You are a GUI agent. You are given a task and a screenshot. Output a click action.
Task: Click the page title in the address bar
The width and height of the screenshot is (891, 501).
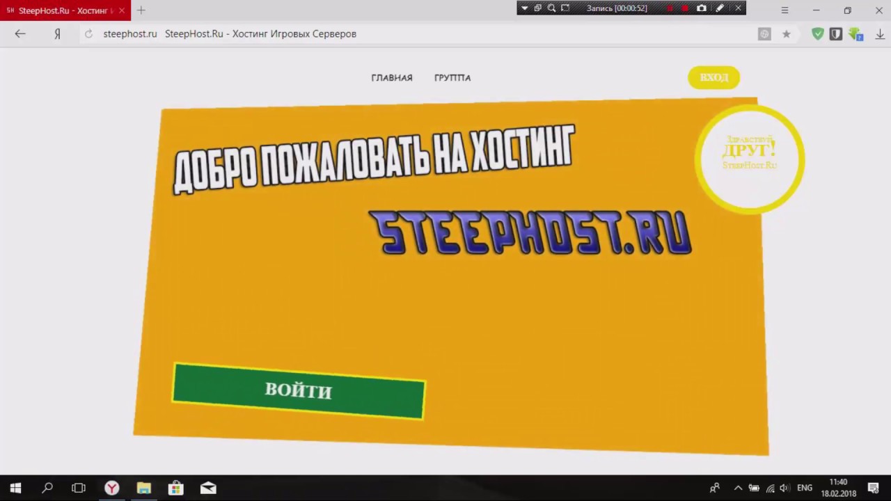coord(260,33)
